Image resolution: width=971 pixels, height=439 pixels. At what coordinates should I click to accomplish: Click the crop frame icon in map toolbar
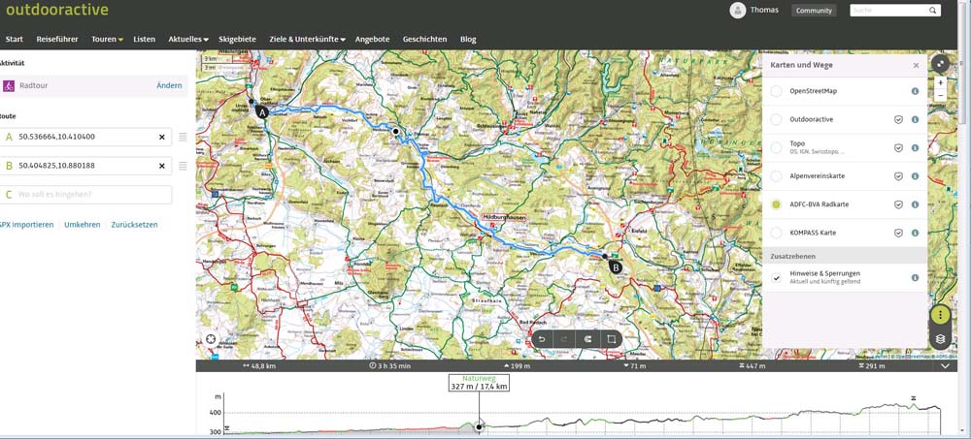click(x=611, y=339)
